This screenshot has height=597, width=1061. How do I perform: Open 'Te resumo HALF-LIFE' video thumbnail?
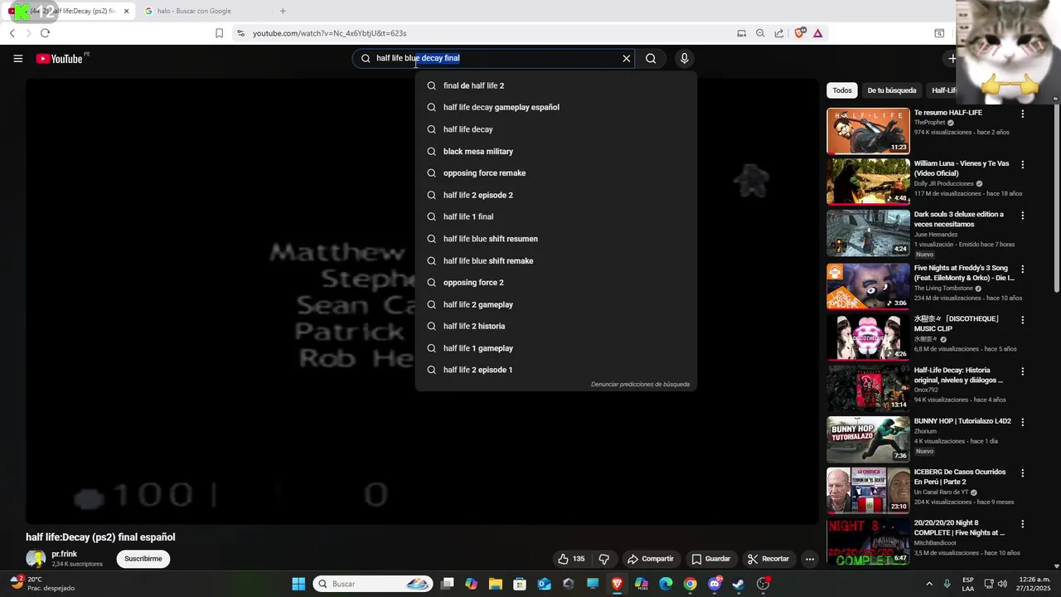click(868, 131)
